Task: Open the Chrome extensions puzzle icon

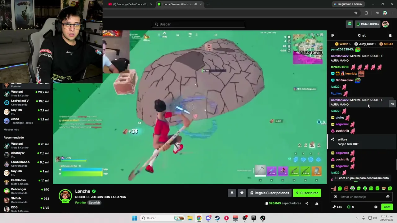Action: click(366, 13)
